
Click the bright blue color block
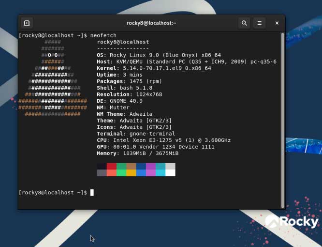[x=141, y=173]
